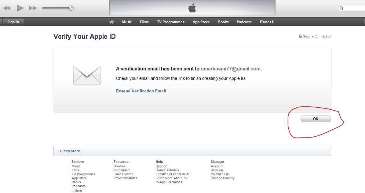Open iTunes Tutorials under Help
365x193 pixels.
click(x=167, y=170)
